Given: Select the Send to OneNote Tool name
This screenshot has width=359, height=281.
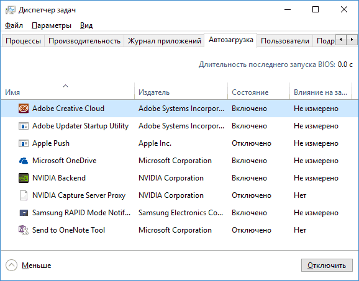Looking at the screenshot, I should point(68,230).
